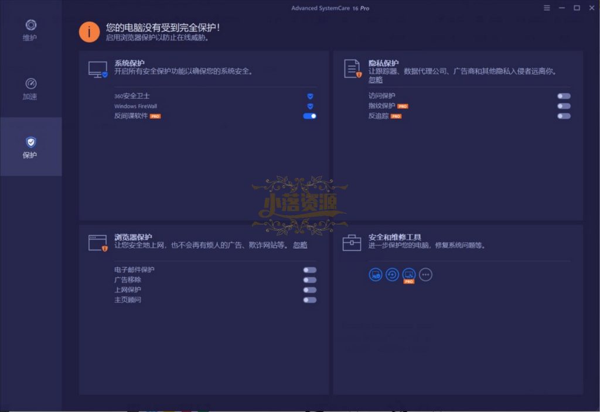This screenshot has width=600, height=412.
Task: Click the 安全和维修工具 panel heading
Action: click(x=395, y=237)
